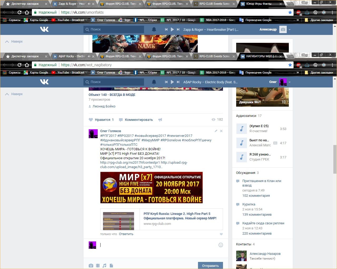Like the Объект 140 post via Нравится
The height and width of the screenshot is (269, 337).
[x=101, y=120]
